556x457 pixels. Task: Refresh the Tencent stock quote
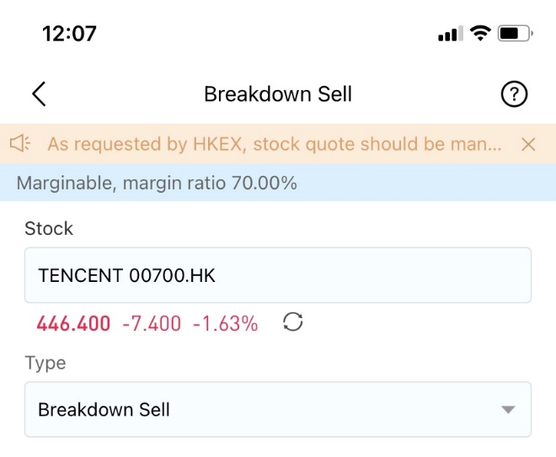coord(293,322)
